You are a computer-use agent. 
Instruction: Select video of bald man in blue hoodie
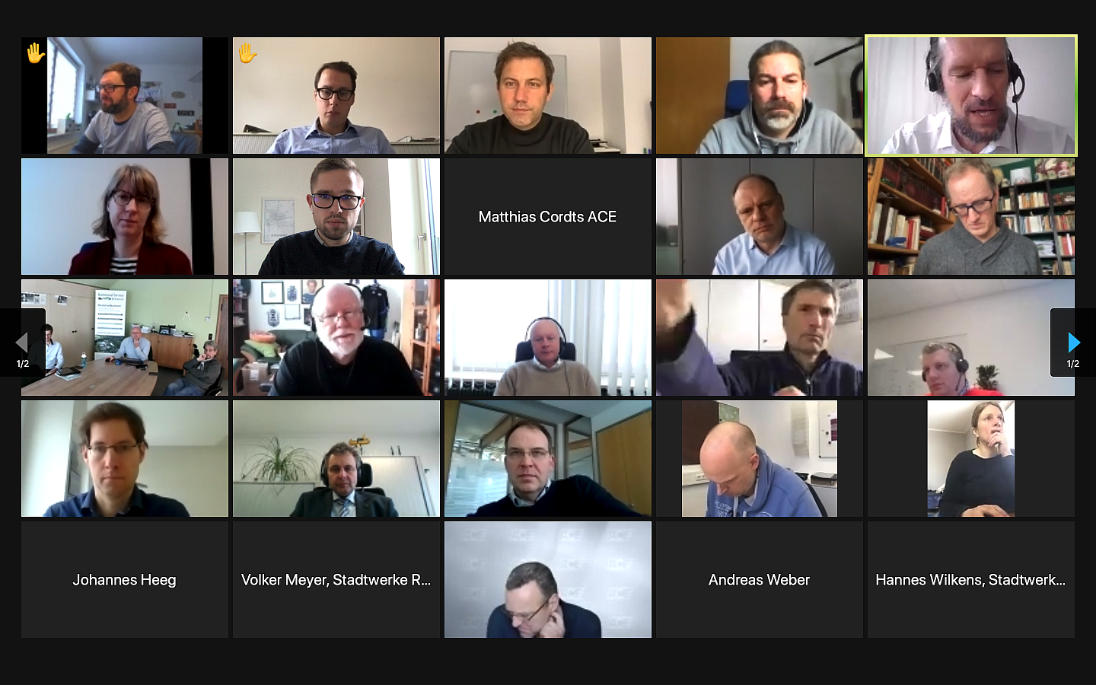click(x=760, y=459)
